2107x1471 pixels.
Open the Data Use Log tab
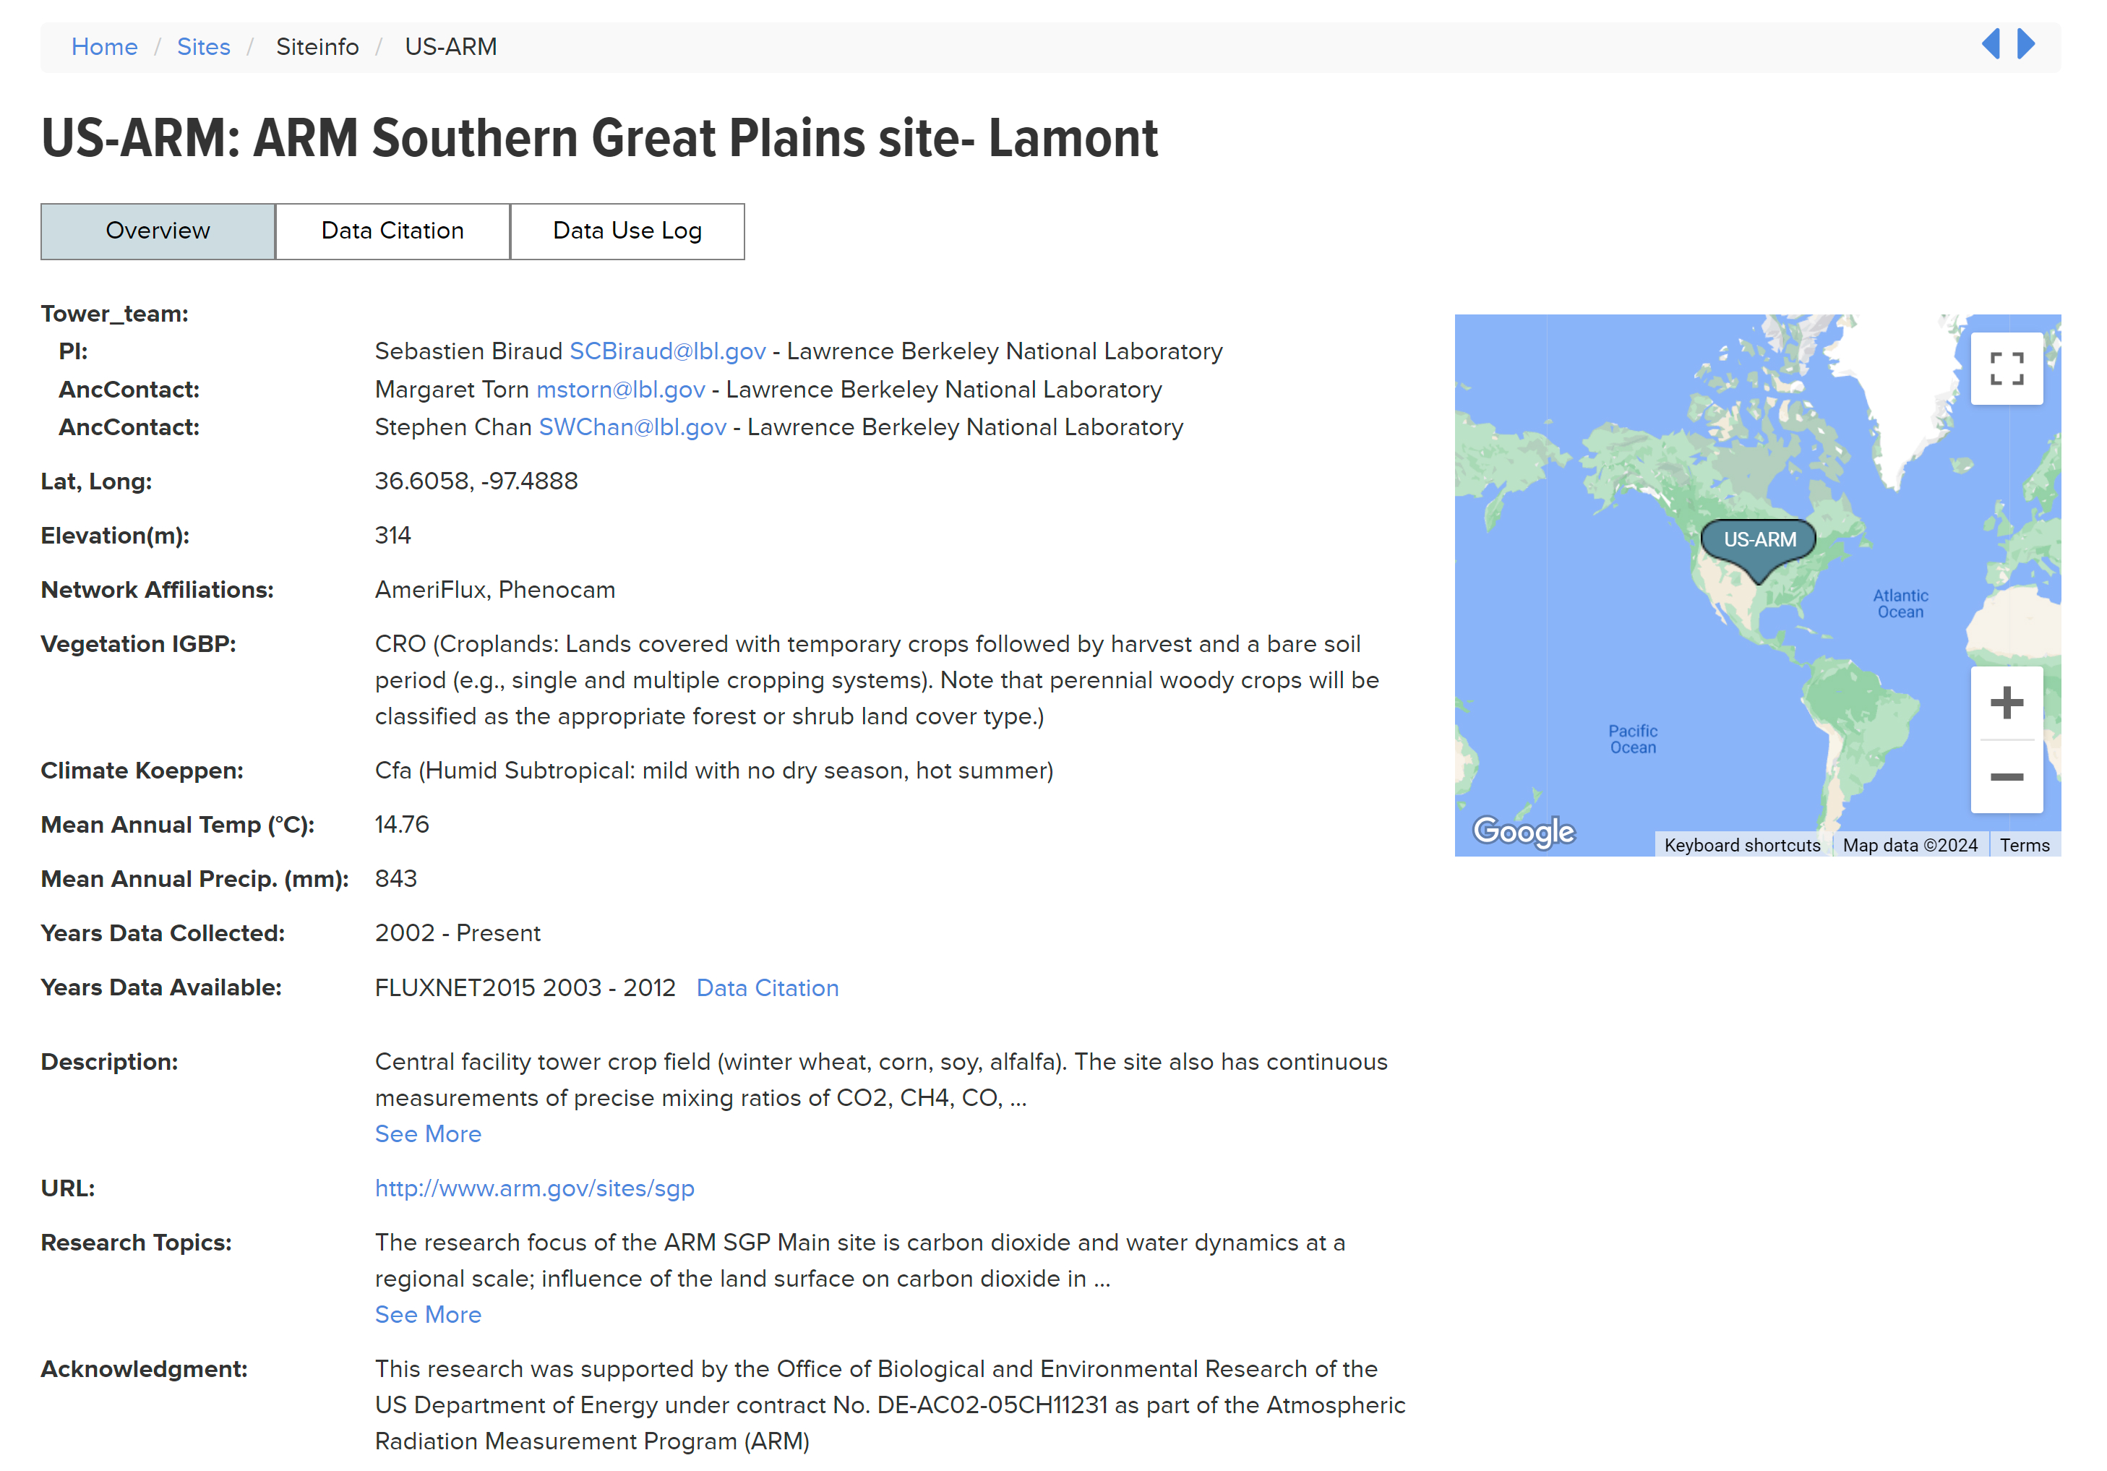click(627, 231)
